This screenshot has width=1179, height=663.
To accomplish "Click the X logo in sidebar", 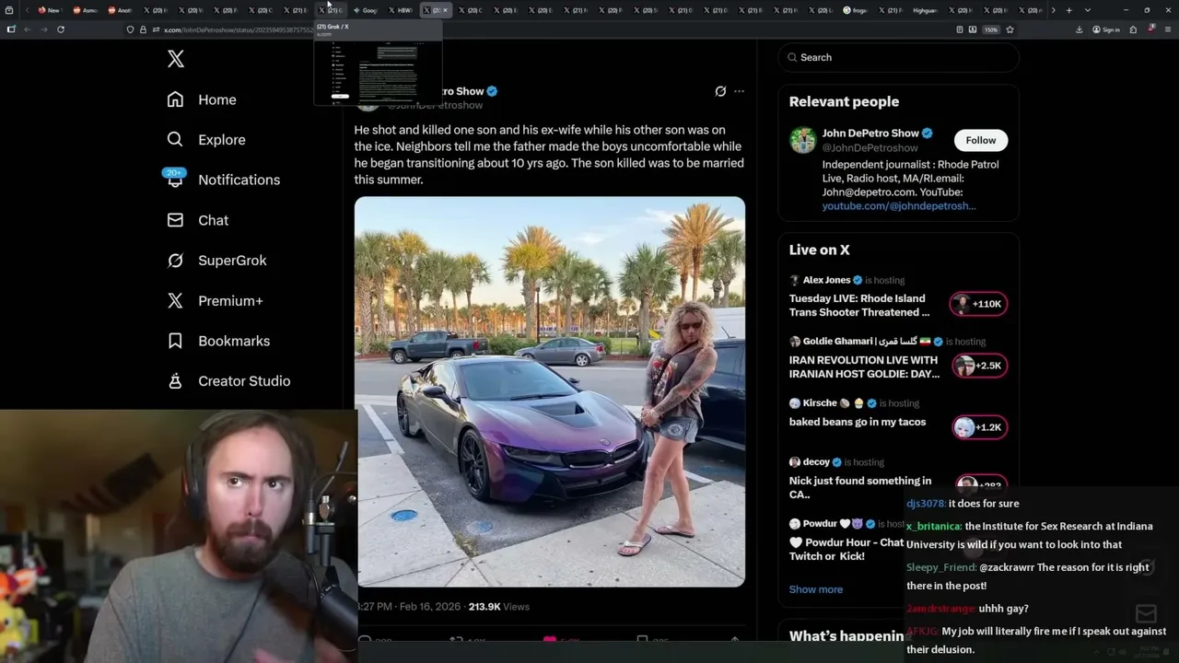I will [176, 59].
